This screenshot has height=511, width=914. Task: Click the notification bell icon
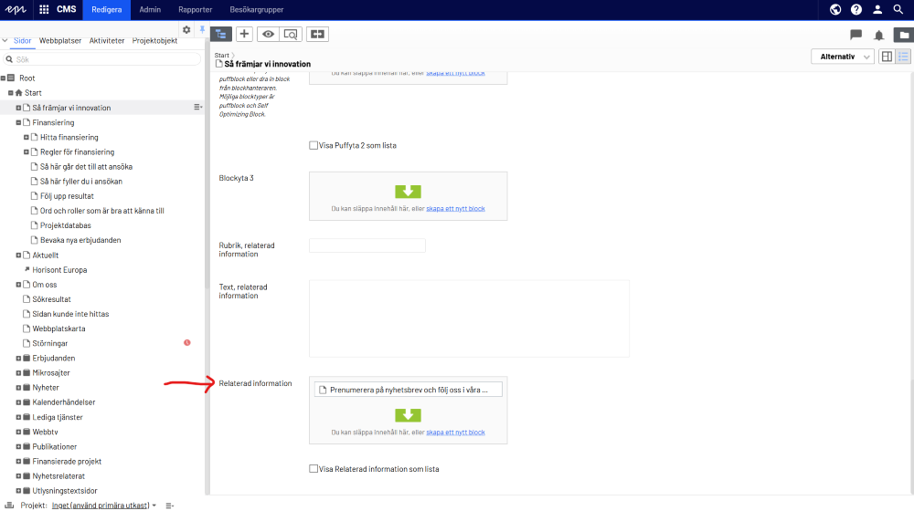coord(879,35)
